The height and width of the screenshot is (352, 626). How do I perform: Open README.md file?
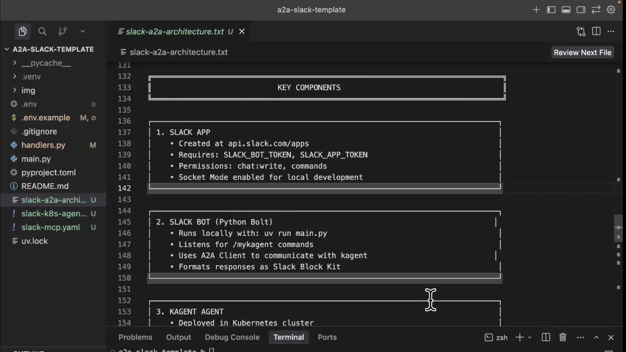tap(53, 186)
